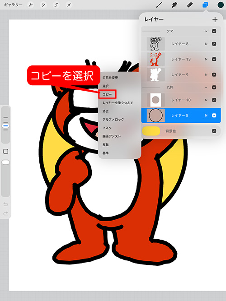Screen dimensions: 226x301
Task: Tap the square modify button in sidebar
Action: click(x=5, y=152)
